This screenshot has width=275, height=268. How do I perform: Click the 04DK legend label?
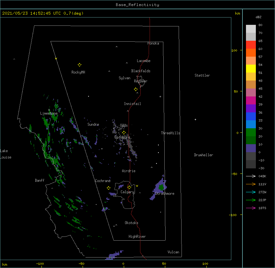pyautogui.click(x=262, y=176)
